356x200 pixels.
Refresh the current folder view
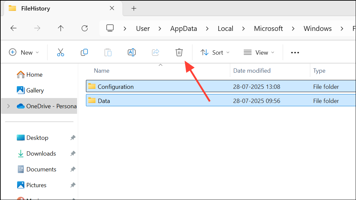[x=85, y=28]
